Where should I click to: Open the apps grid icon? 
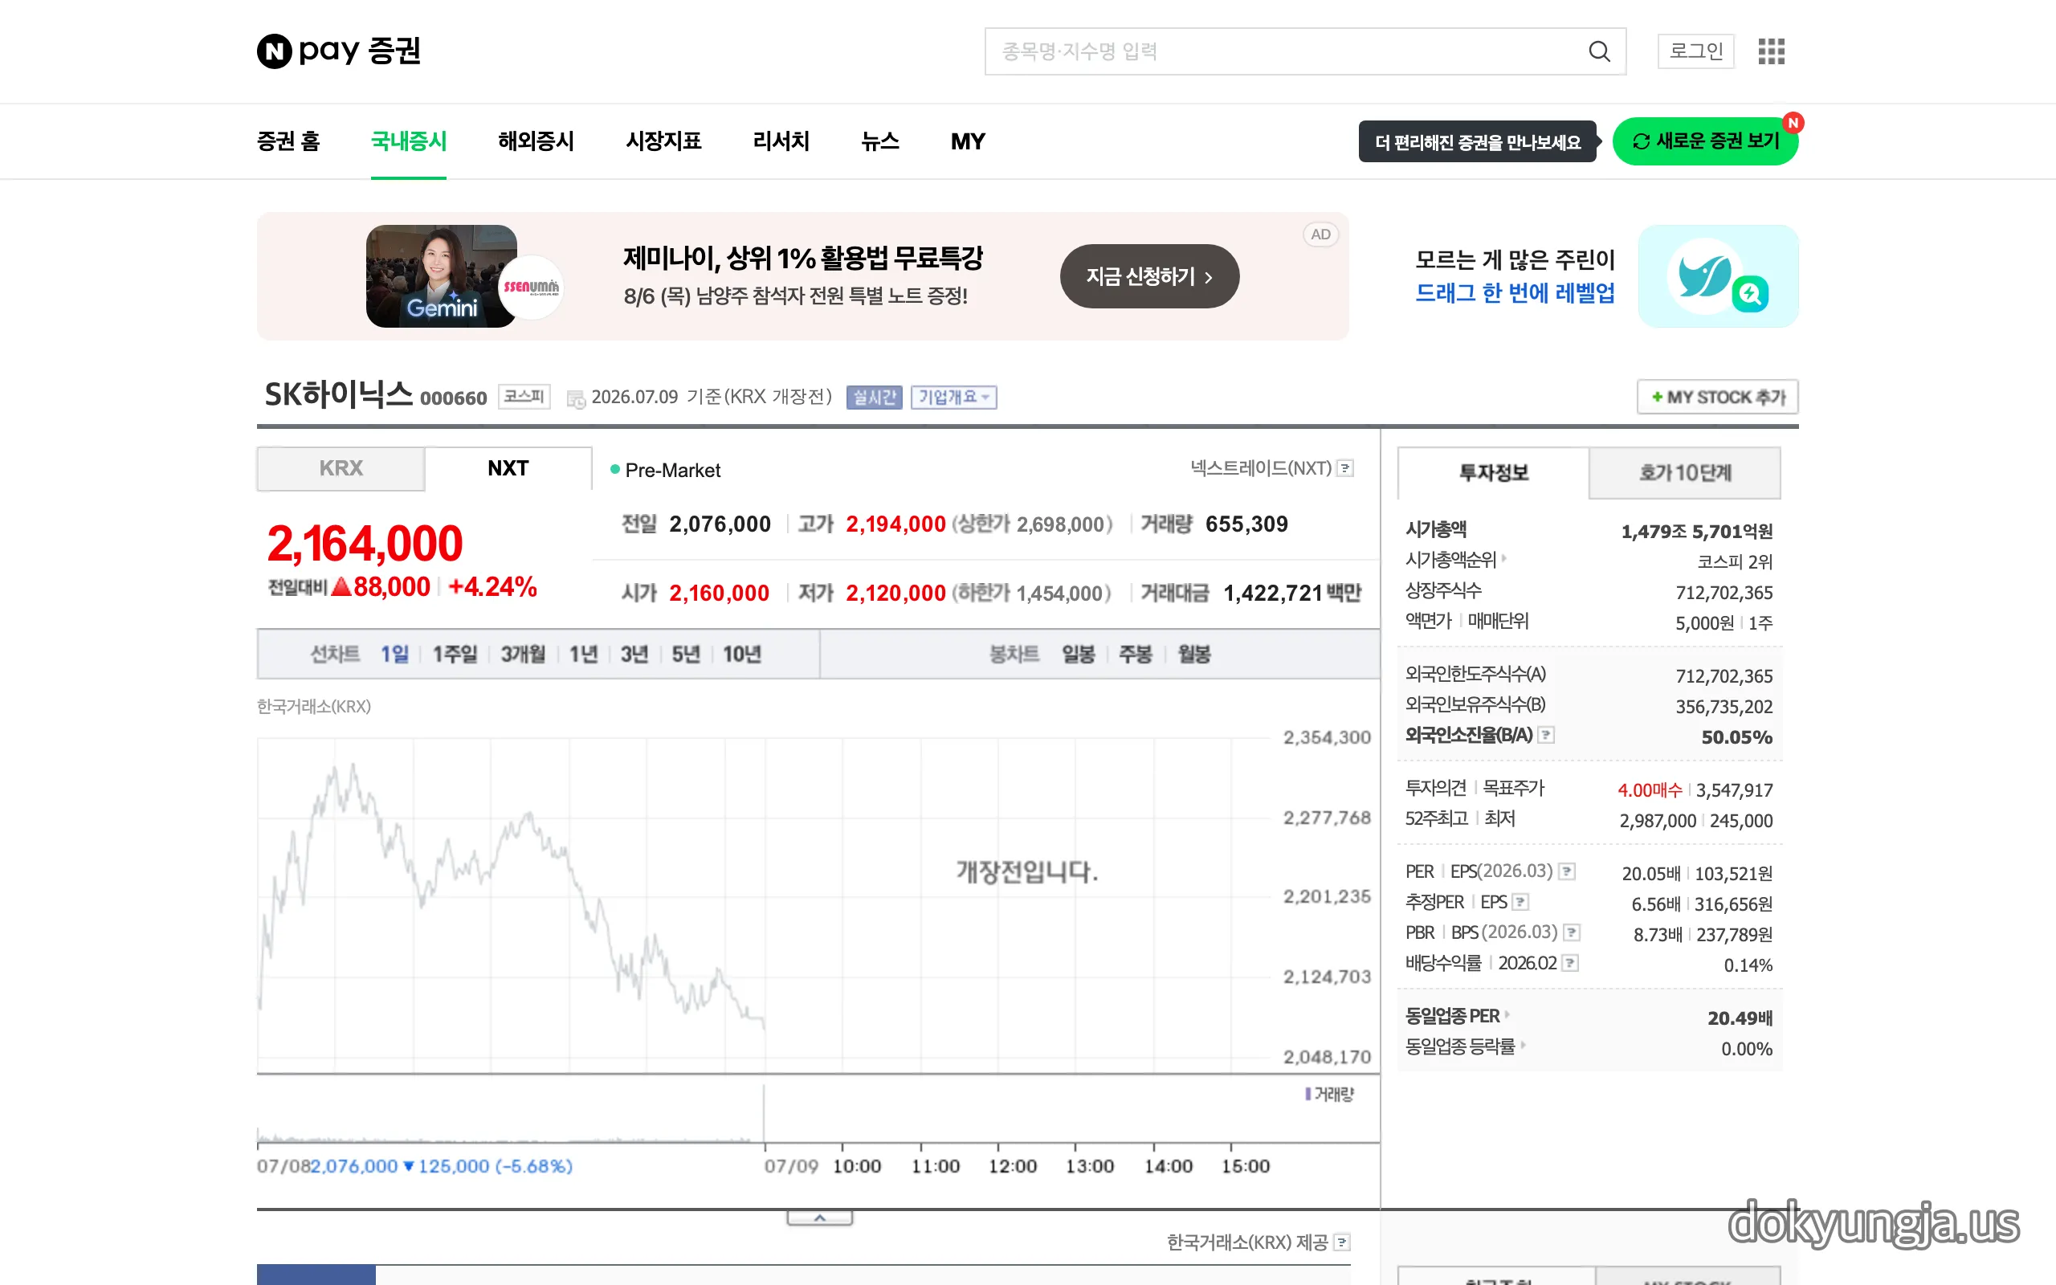pyautogui.click(x=1772, y=51)
